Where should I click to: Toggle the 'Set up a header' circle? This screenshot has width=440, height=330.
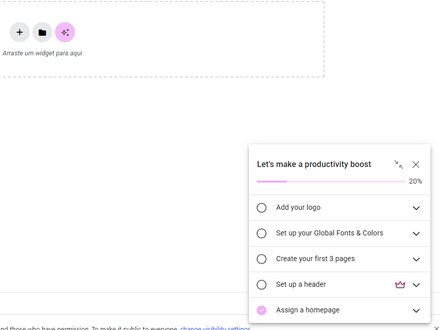[x=262, y=285]
